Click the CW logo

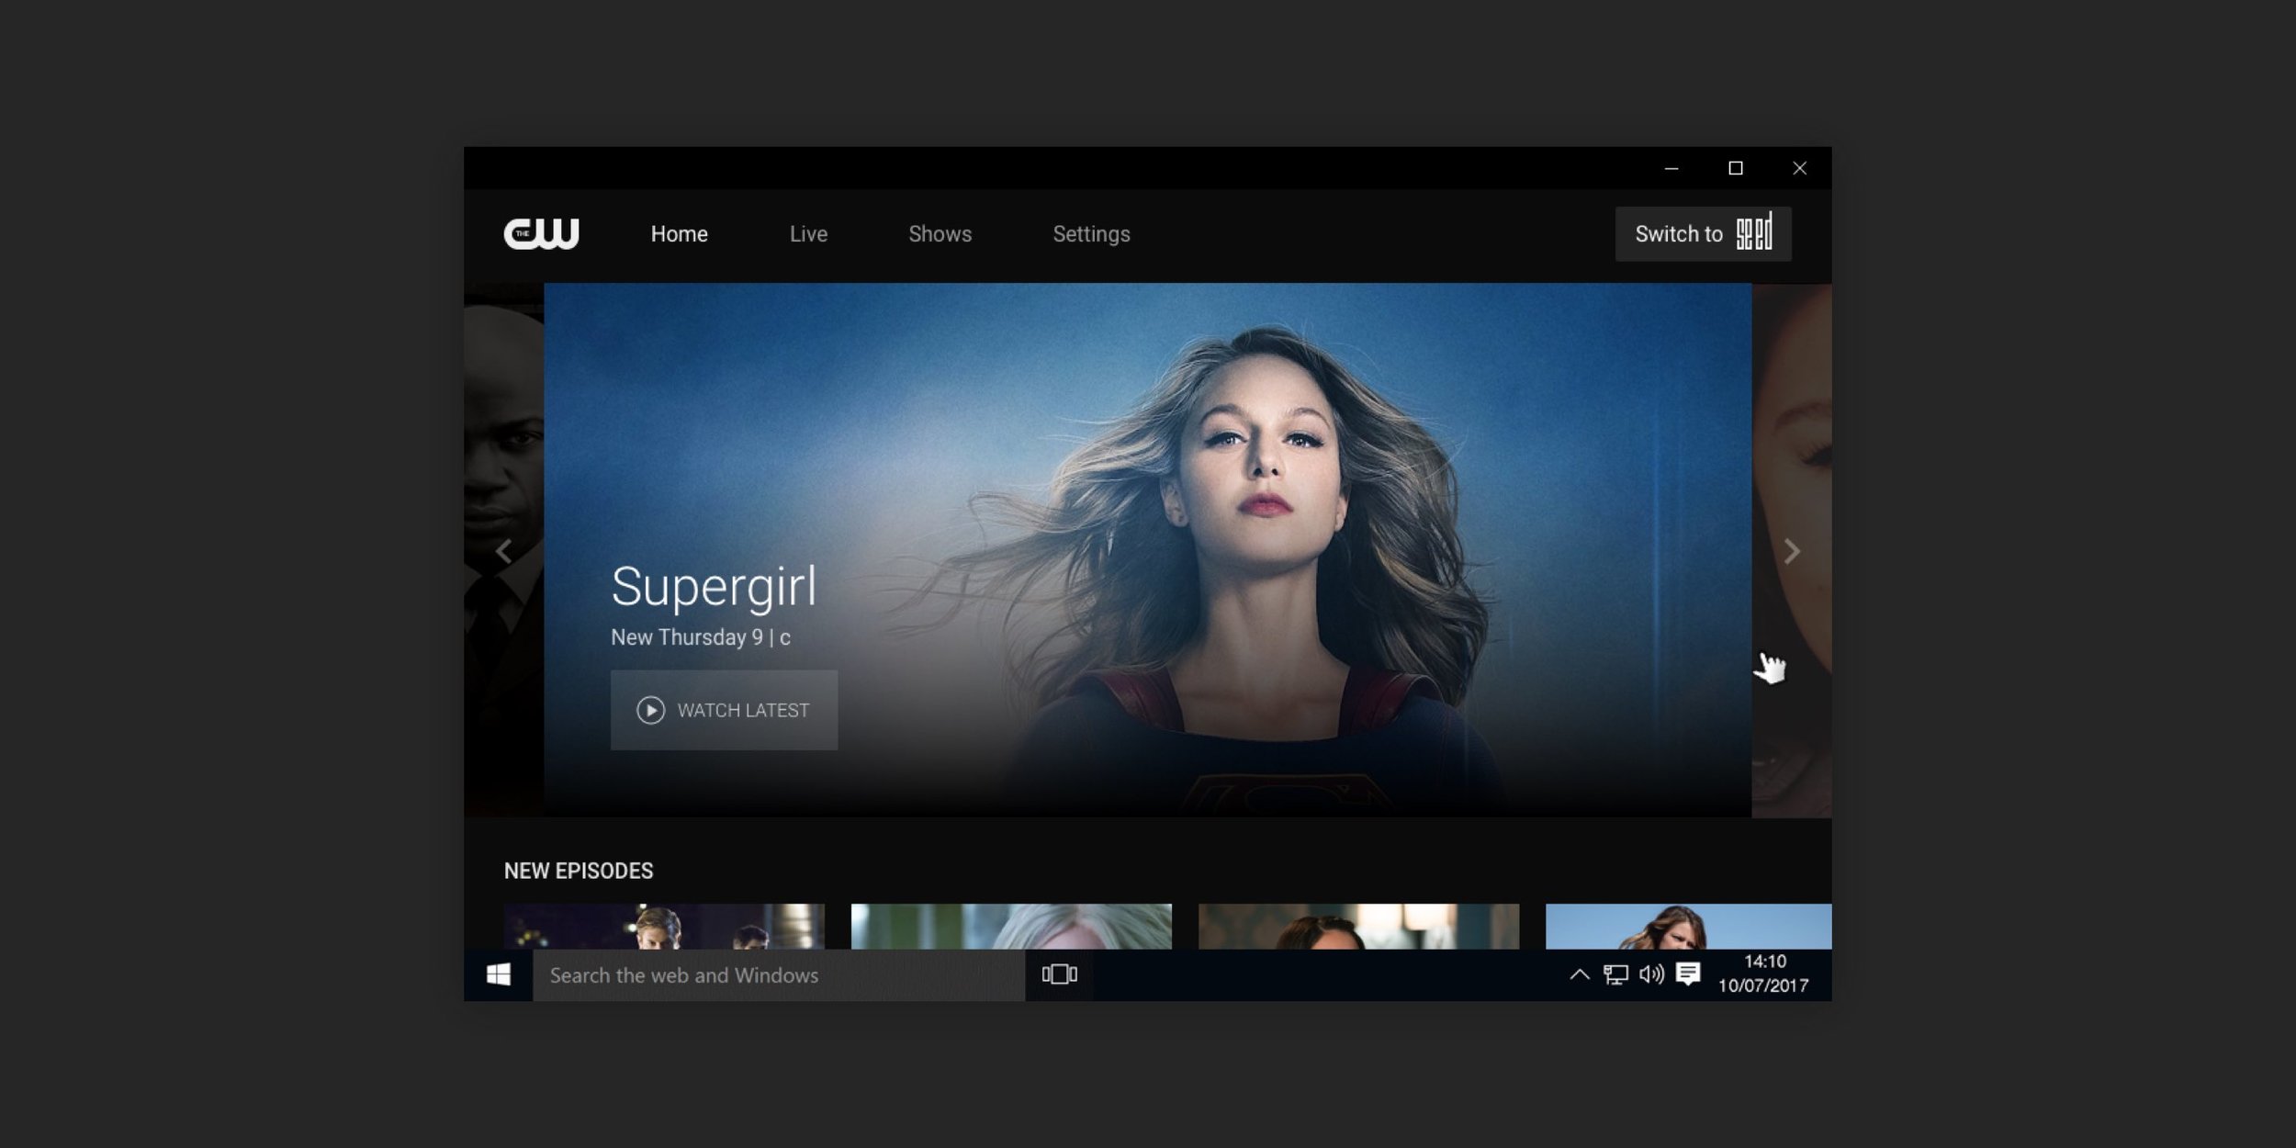541,233
